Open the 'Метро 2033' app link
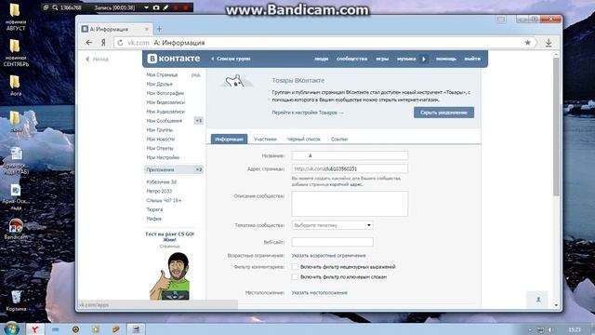 [x=159, y=191]
